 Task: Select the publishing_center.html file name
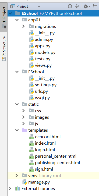(x=57, y=163)
